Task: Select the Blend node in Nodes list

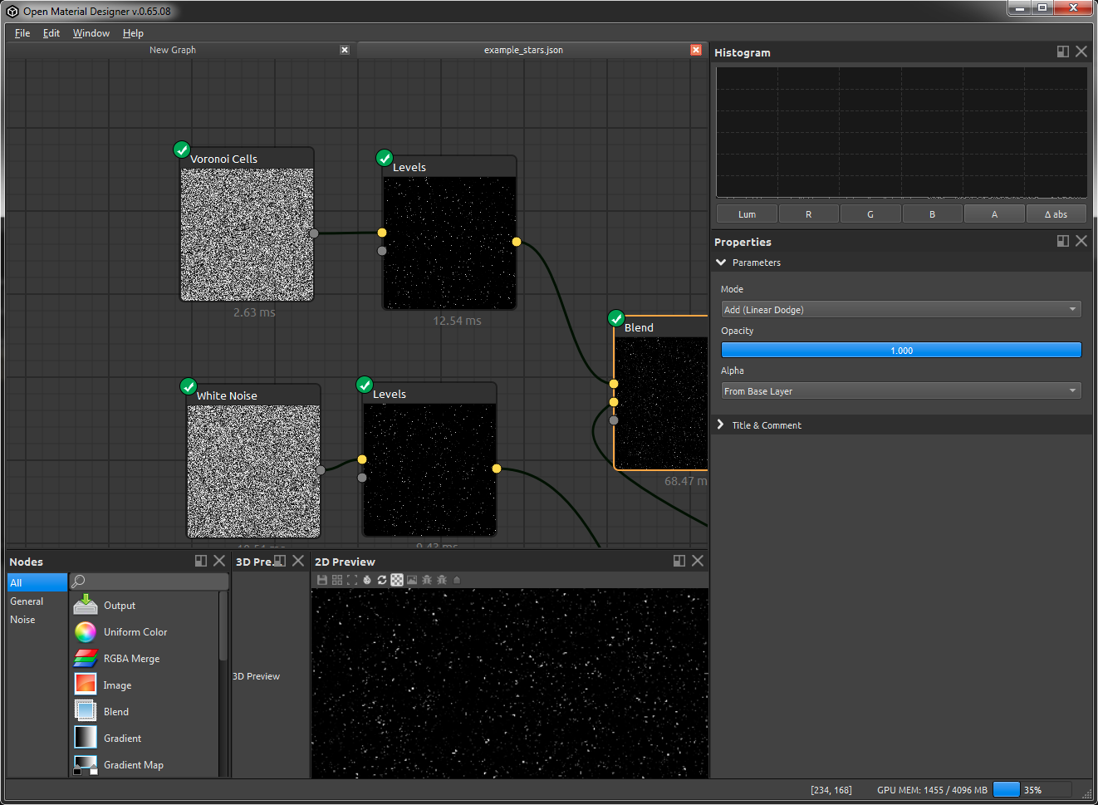Action: tap(144, 712)
